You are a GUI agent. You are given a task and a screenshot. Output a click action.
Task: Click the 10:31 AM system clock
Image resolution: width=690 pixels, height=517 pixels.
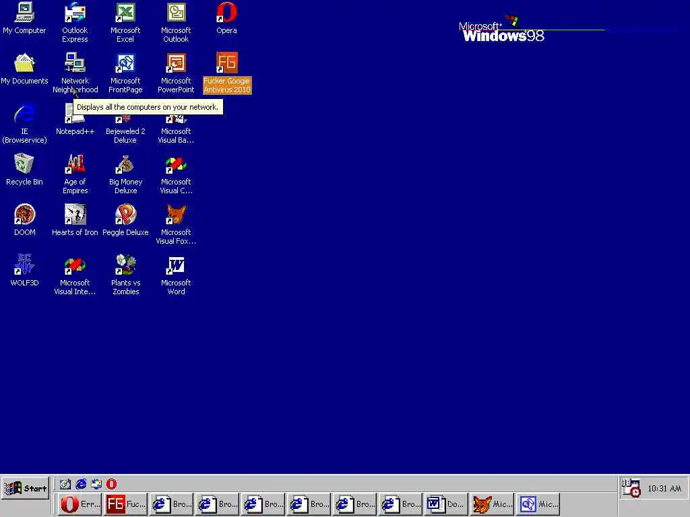[664, 489]
